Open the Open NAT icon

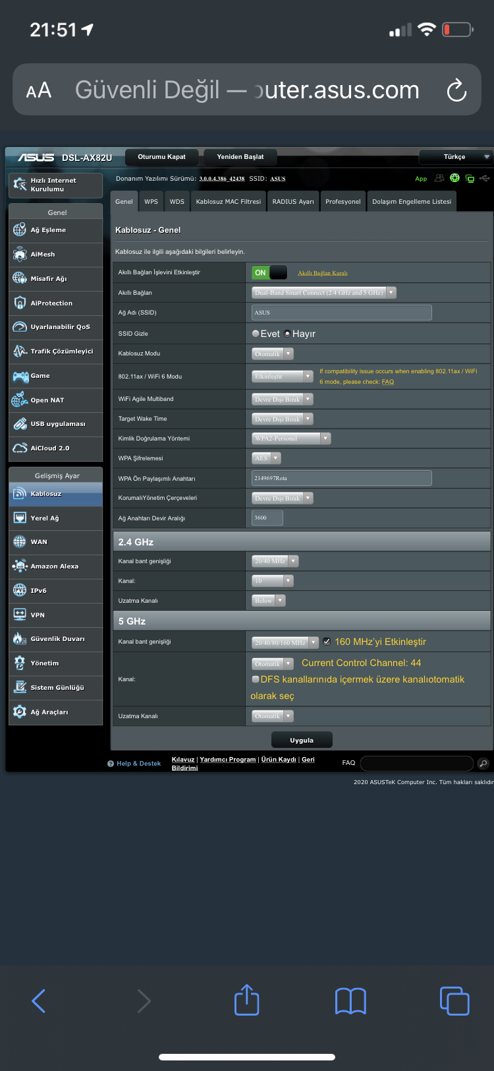pyautogui.click(x=20, y=400)
